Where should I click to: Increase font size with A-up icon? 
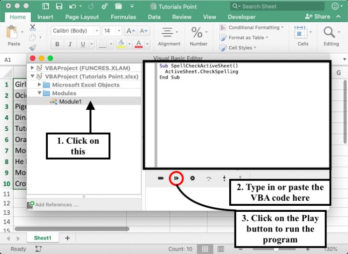pyautogui.click(x=130, y=31)
